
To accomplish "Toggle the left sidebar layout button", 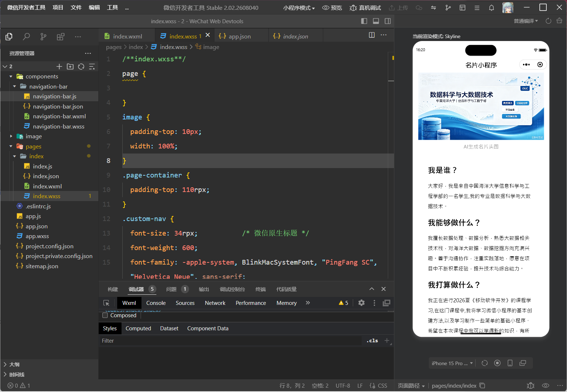I will pos(364,21).
